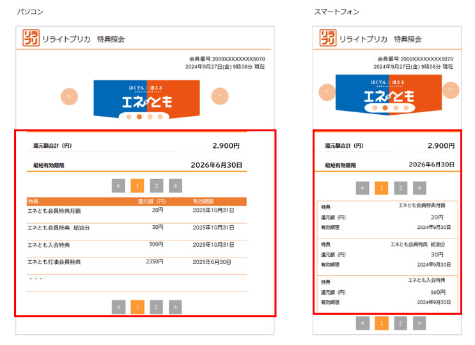475x345 pixels.
Task: Select エネとも入会特典 row in パソコン table
Action: tap(137, 249)
